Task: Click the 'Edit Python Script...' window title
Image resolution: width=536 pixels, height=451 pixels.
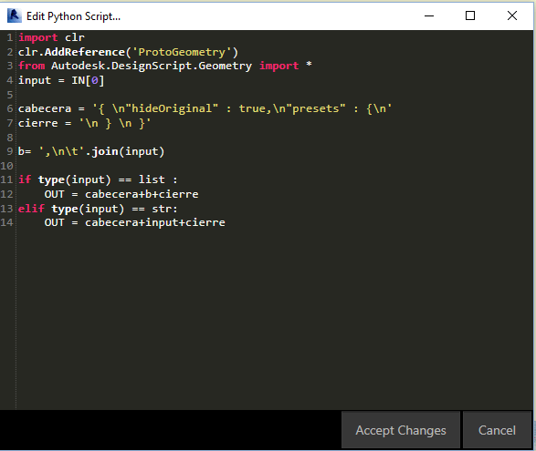Action: point(73,16)
